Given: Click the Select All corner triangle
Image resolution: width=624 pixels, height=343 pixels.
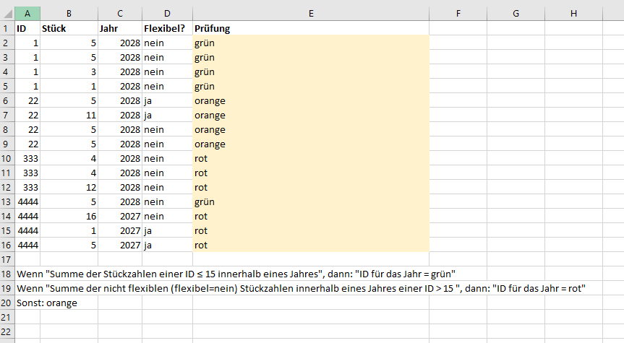Looking at the screenshot, I should (x=7, y=14).
